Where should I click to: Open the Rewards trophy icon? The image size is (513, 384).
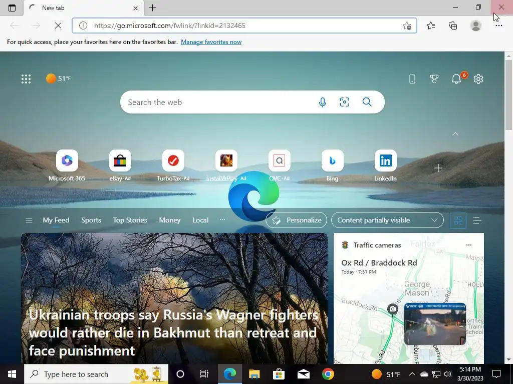point(434,78)
